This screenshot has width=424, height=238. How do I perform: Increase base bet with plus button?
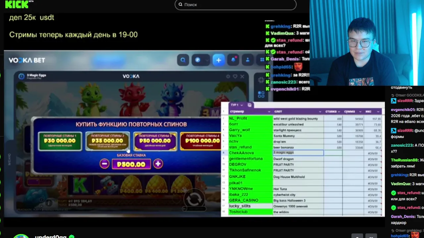(x=158, y=164)
